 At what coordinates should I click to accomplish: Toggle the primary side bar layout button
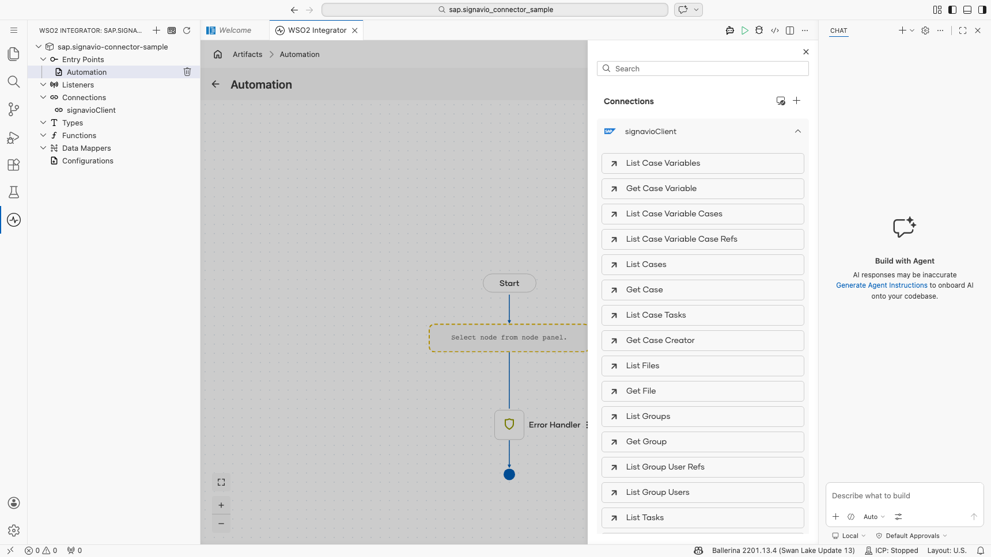(x=952, y=10)
